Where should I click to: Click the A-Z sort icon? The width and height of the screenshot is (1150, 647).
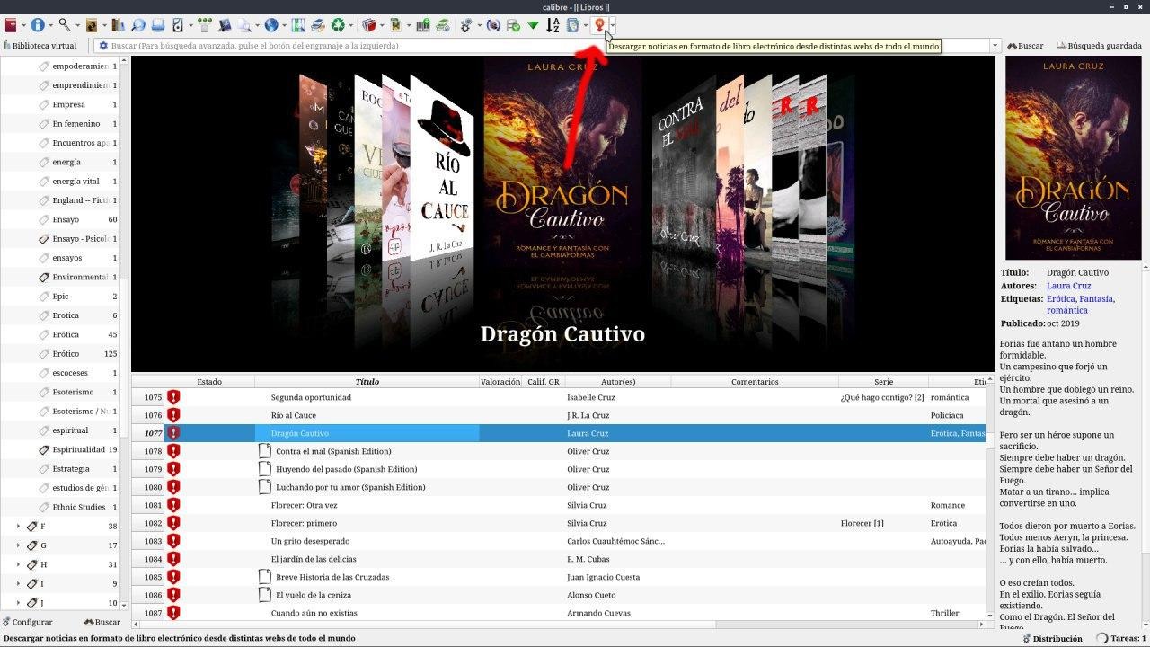553,26
